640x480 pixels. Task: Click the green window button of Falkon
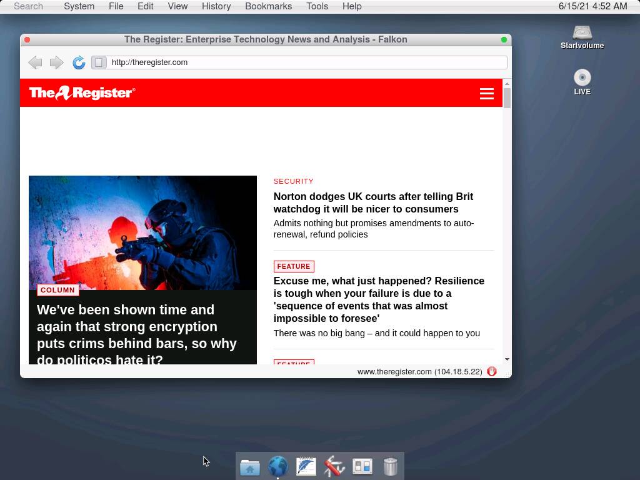click(504, 39)
